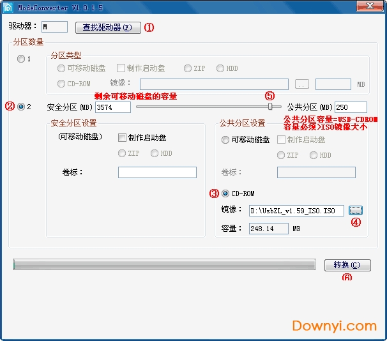The height and width of the screenshot is (341, 387).
Task: Check 制作启动盘 in 公共分区设置
Action: [x=281, y=139]
